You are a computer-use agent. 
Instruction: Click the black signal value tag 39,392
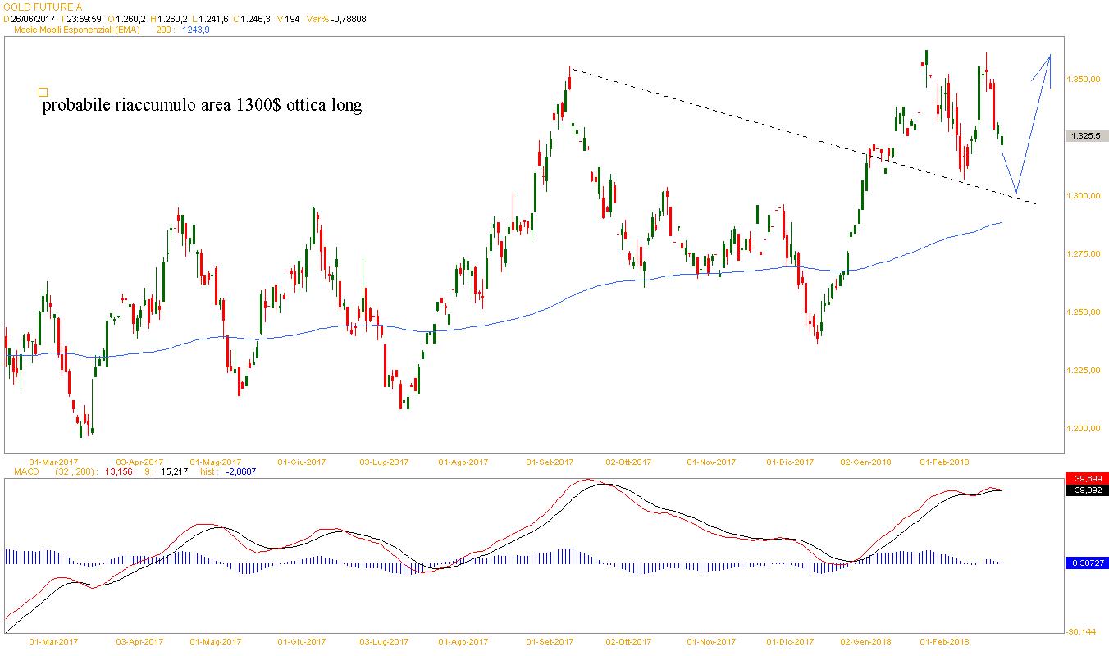(1086, 490)
